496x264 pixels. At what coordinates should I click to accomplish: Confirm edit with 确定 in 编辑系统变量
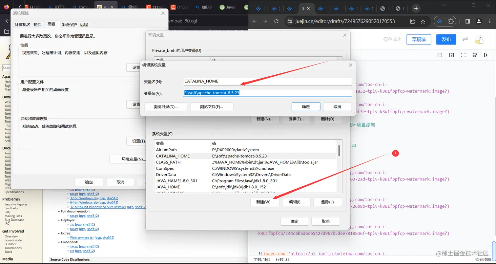tap(306, 107)
